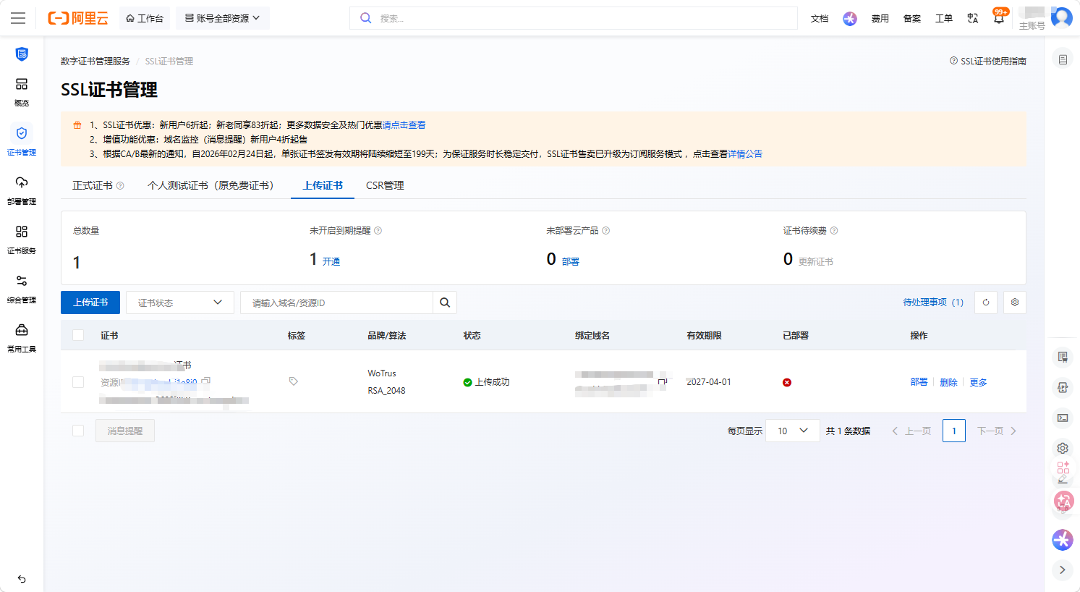
Task: Open the 费用 billing menu
Action: 880,18
